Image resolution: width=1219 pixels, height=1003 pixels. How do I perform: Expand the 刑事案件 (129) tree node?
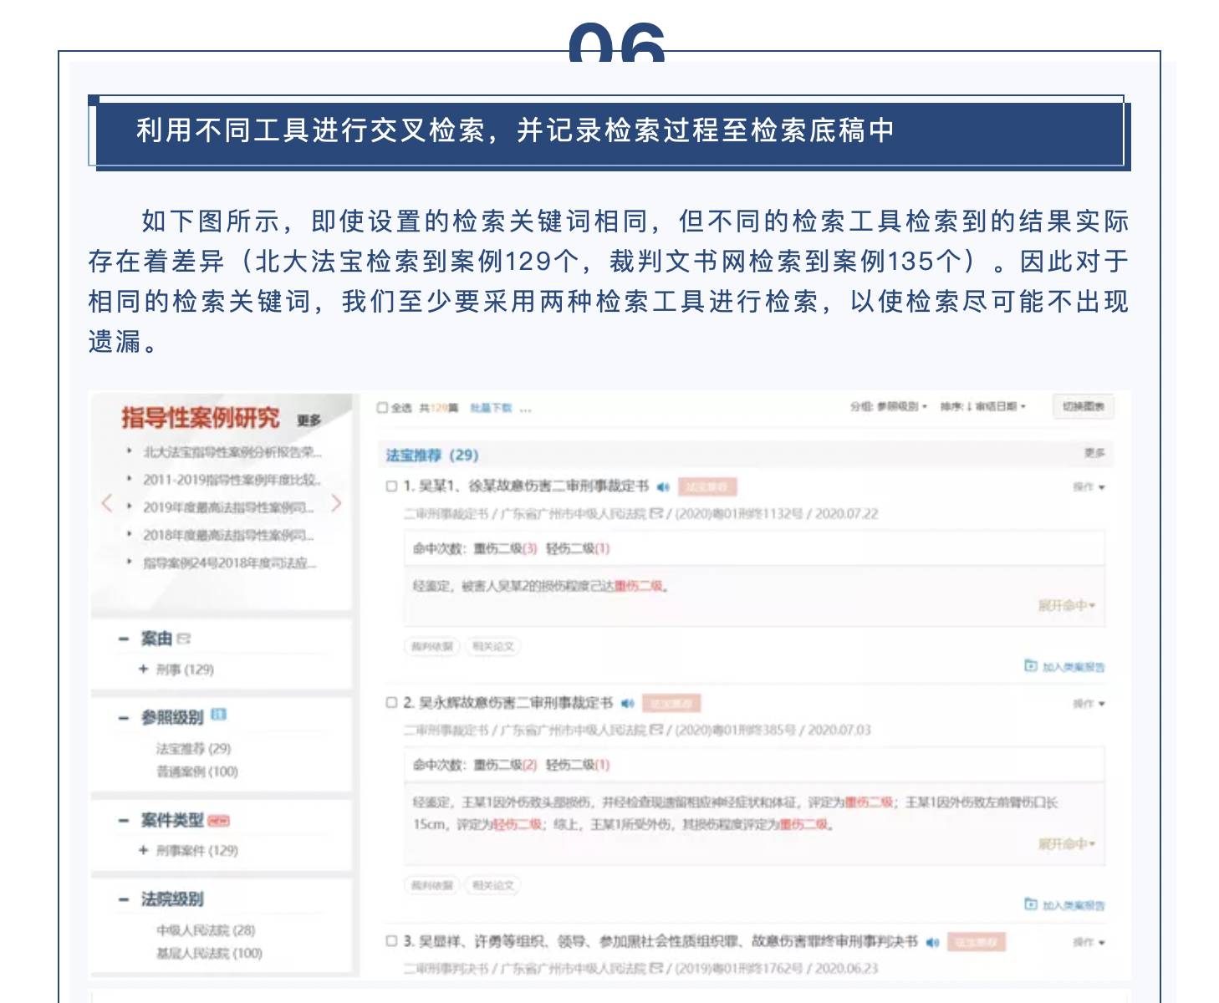click(x=144, y=850)
